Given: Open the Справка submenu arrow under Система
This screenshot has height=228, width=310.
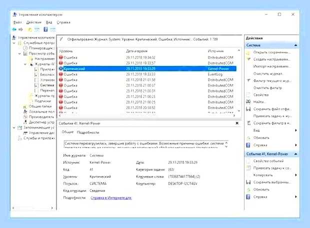Looking at the screenshot, I should click(x=296, y=145).
